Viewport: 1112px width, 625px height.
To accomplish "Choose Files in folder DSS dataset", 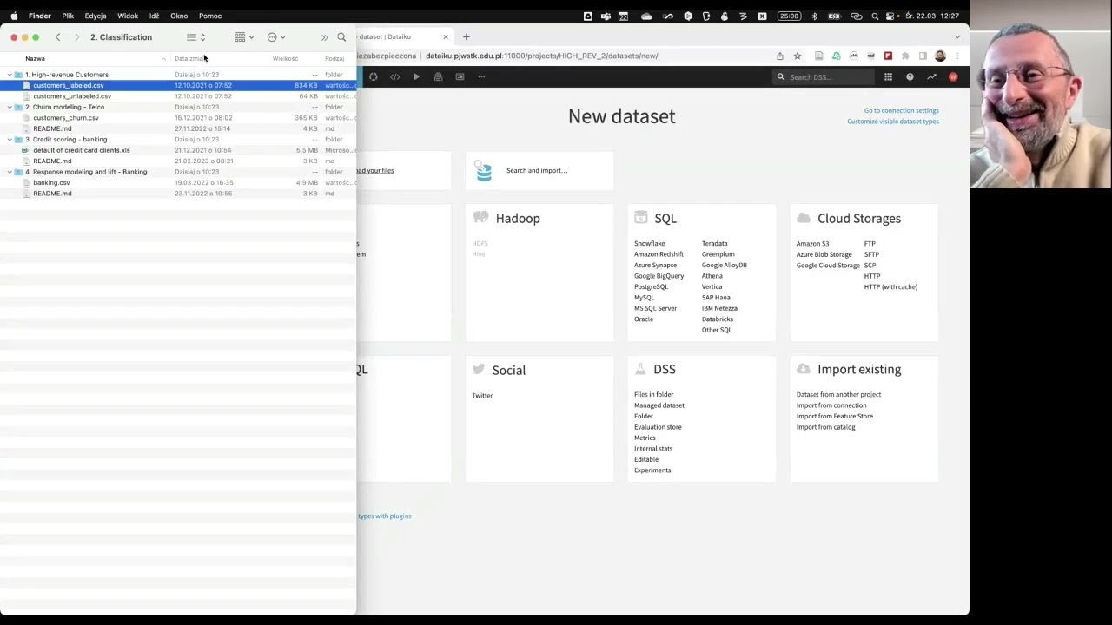I will (x=653, y=394).
